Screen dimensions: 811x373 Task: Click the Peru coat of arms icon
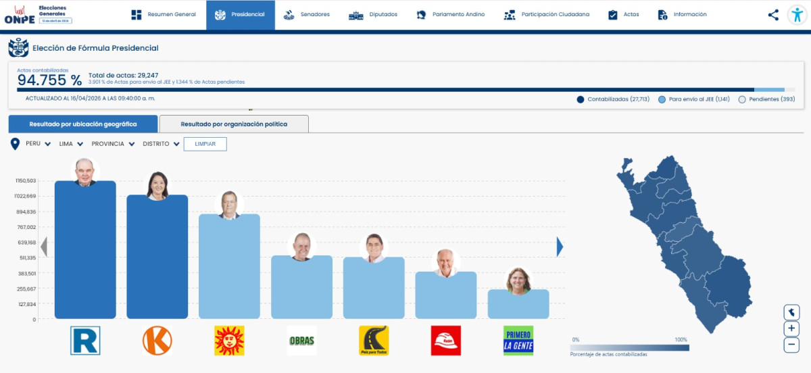18,48
